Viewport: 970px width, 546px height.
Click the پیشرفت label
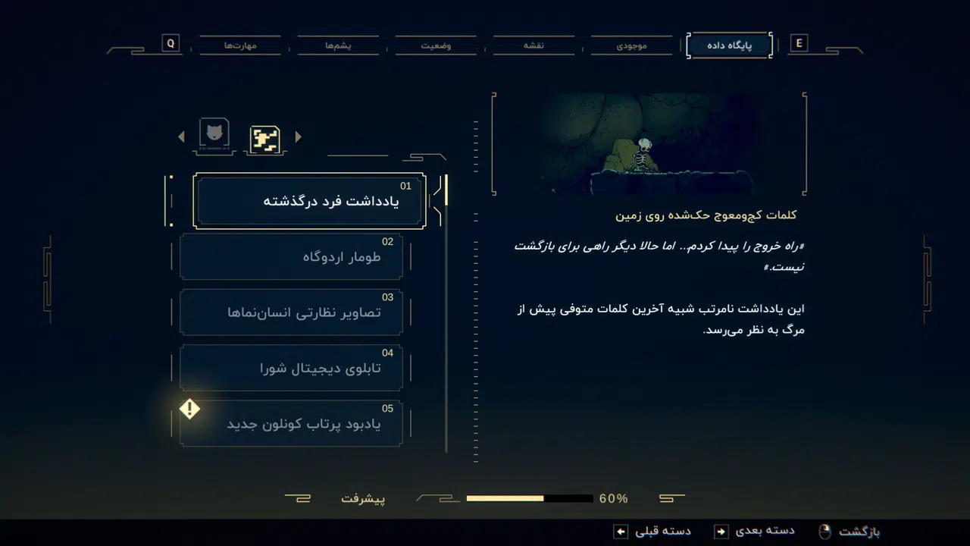363,498
